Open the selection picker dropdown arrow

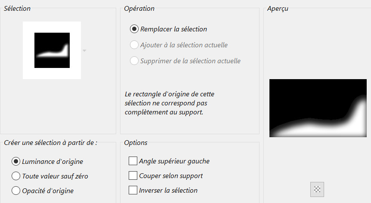coord(84,51)
